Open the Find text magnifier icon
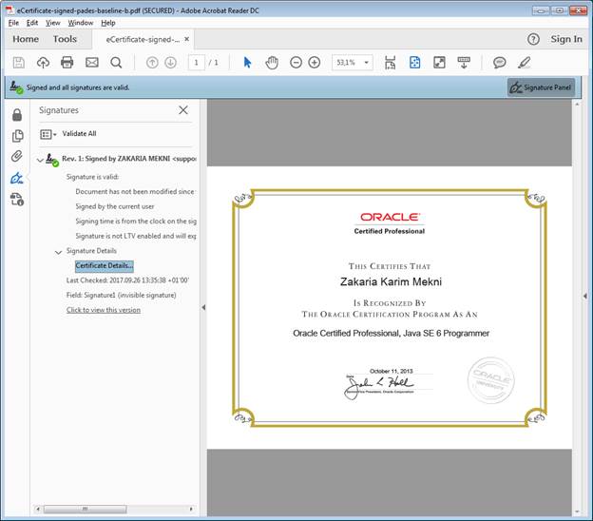593x521 pixels. (x=116, y=63)
